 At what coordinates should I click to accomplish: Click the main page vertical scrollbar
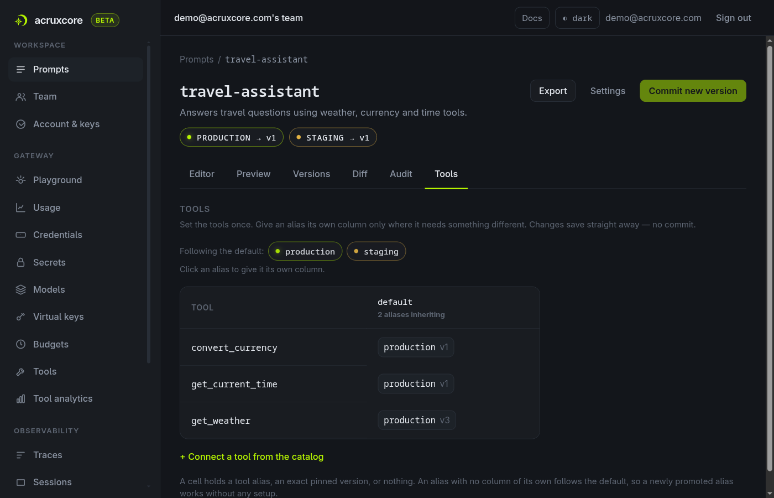click(x=770, y=259)
